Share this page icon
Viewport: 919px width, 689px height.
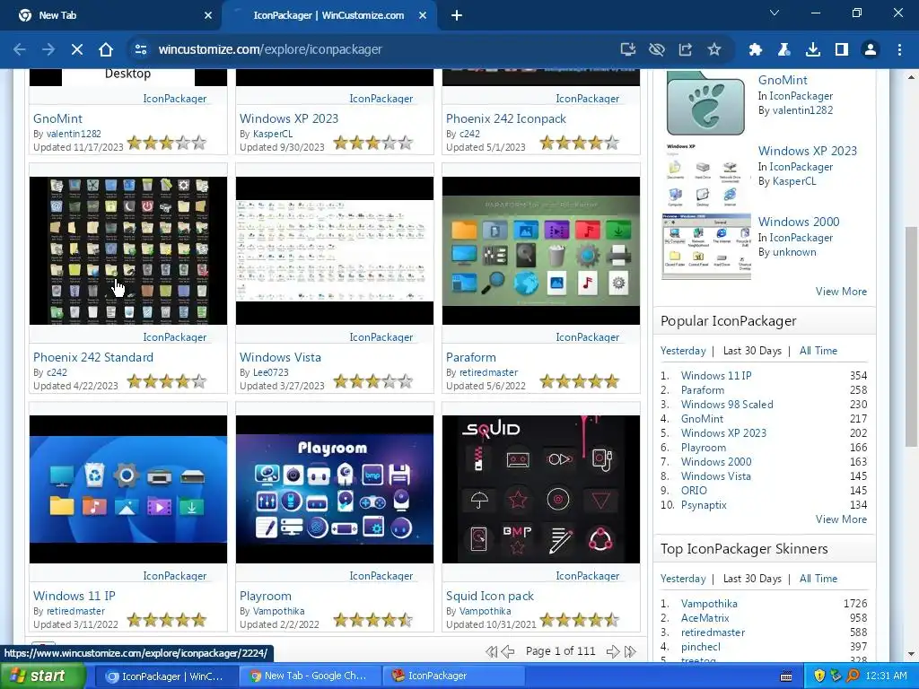point(685,50)
